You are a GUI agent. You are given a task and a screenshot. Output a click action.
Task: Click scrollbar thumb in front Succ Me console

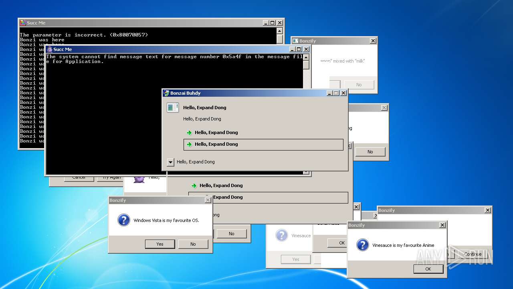click(306, 65)
